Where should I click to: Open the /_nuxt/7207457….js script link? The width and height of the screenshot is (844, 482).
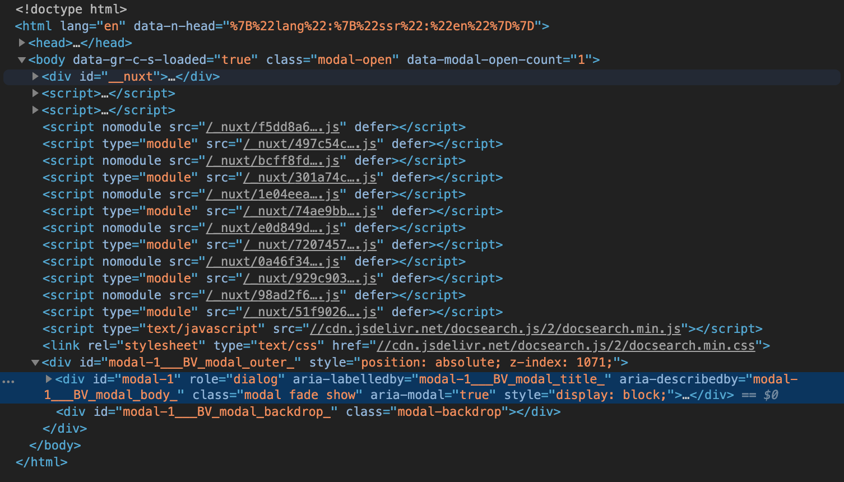point(310,245)
